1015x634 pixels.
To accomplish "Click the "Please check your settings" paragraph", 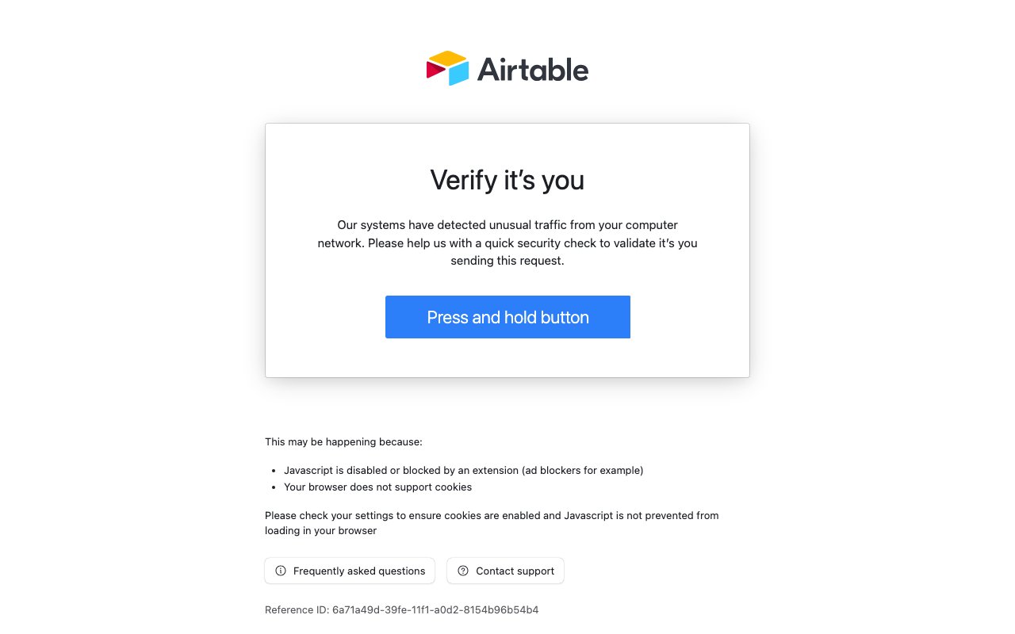I will pos(492,523).
